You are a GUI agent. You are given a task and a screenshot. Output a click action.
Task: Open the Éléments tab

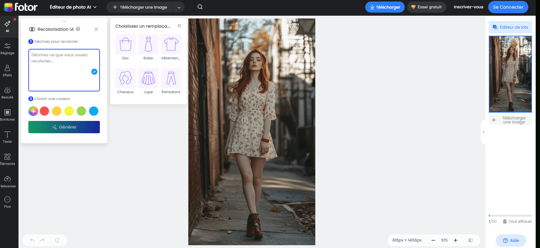[7, 159]
